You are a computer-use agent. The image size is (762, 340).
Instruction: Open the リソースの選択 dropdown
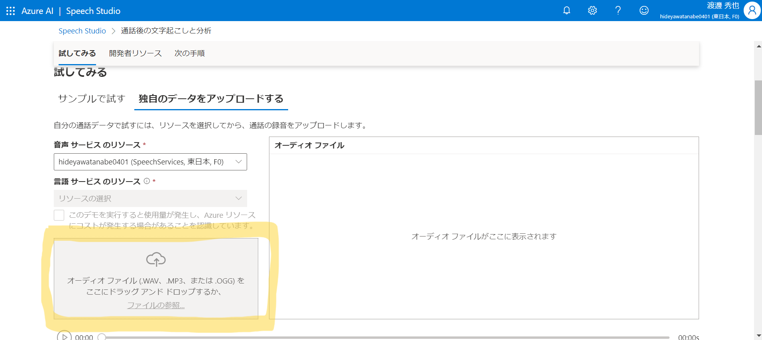point(150,198)
